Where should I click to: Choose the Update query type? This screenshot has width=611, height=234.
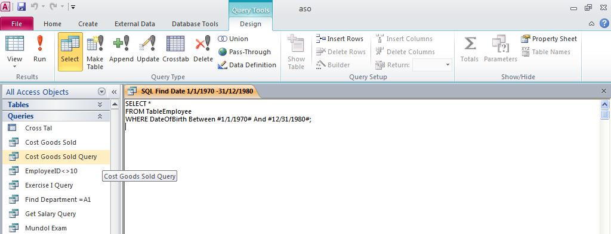[x=148, y=49]
